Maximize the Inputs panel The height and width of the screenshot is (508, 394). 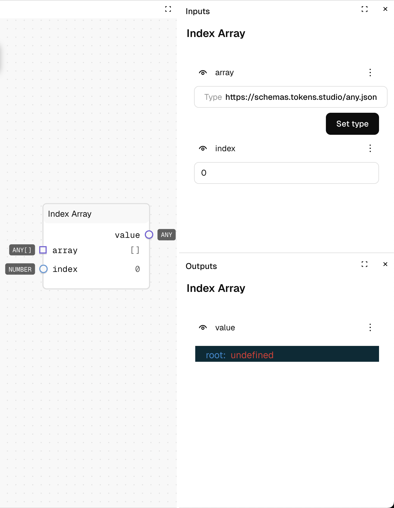[x=365, y=9]
